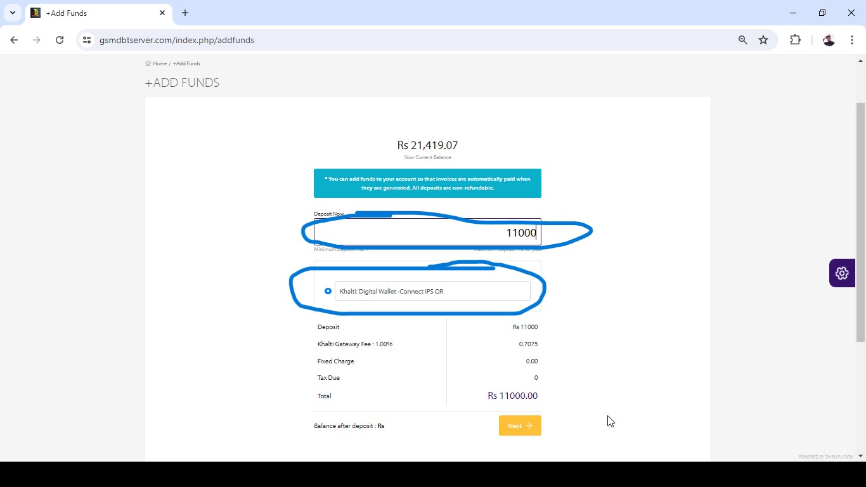Click the Rs 21,419.07 current balance
Image resolution: width=866 pixels, height=487 pixels.
click(x=427, y=145)
